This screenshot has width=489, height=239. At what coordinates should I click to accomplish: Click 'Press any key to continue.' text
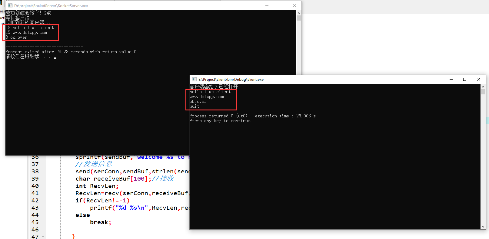click(221, 121)
